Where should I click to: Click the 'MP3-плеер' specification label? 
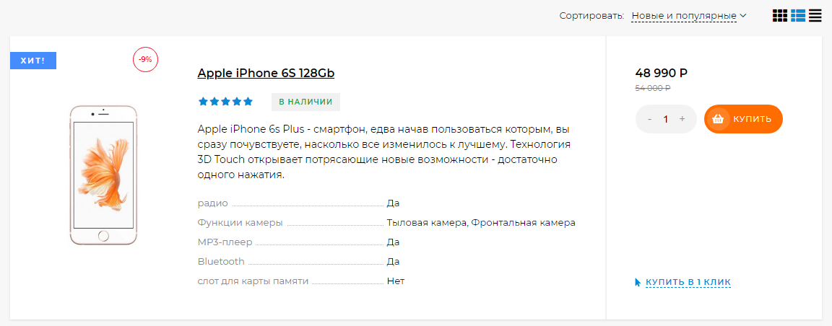pos(225,242)
